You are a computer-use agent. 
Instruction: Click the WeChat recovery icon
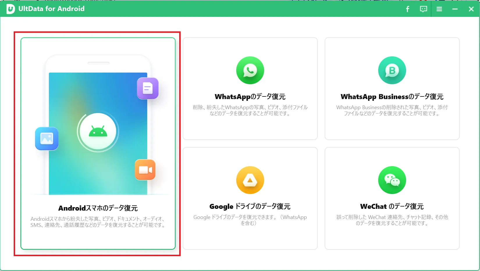pyautogui.click(x=392, y=180)
